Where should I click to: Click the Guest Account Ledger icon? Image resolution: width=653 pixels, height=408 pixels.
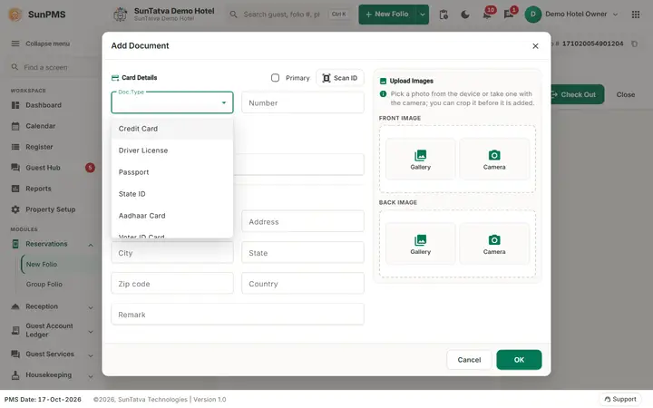15,330
